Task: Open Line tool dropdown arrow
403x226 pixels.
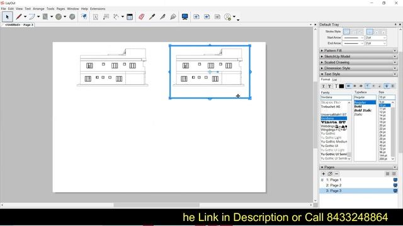Action: pos(25,17)
